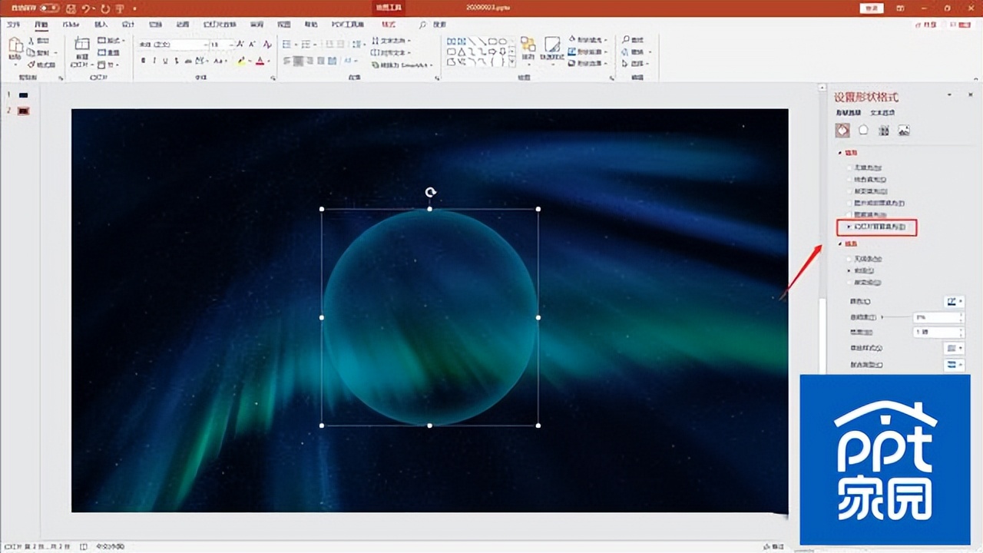
Task: Open the Fill & Line tab icon
Action: pos(842,131)
